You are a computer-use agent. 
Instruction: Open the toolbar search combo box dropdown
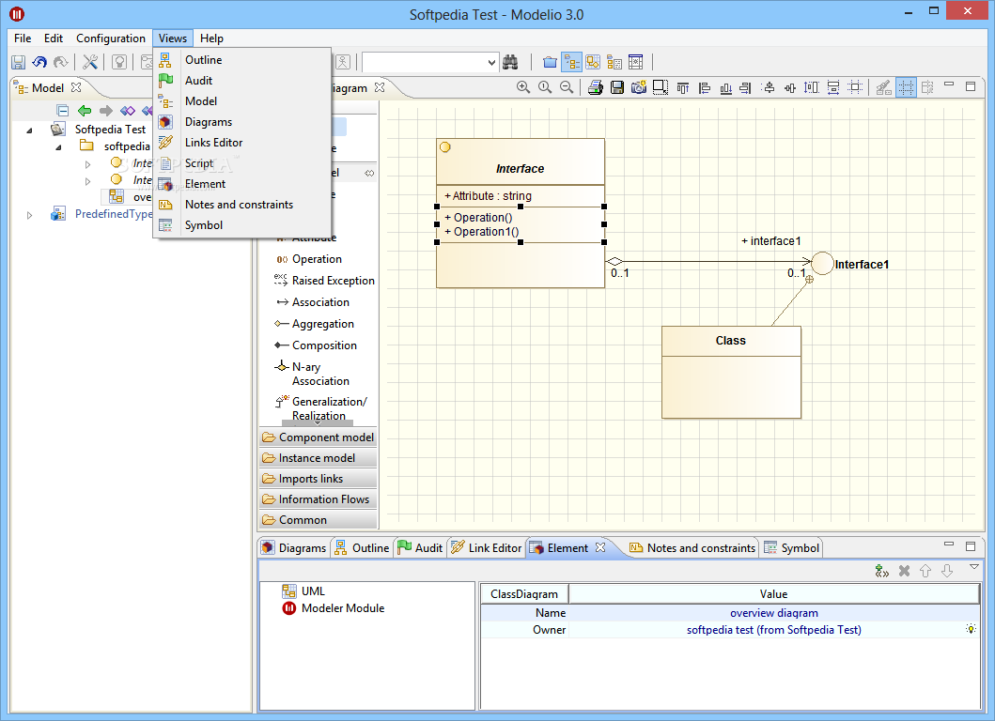pyautogui.click(x=491, y=62)
